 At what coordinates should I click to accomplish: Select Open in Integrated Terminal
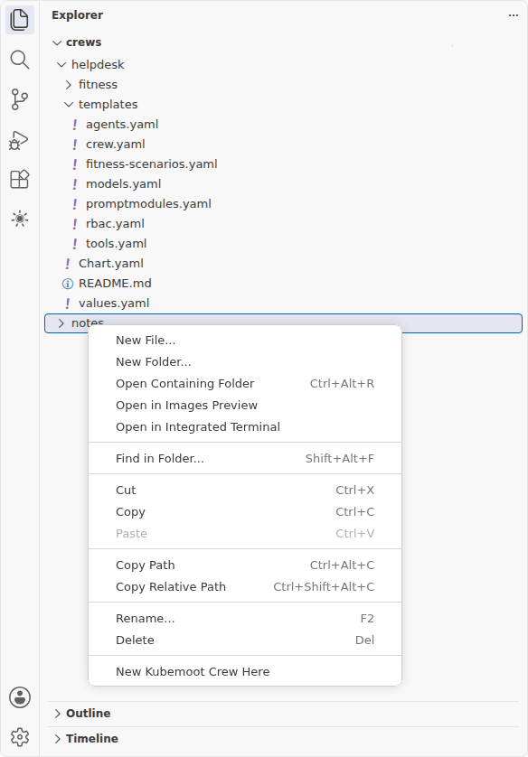(245, 427)
